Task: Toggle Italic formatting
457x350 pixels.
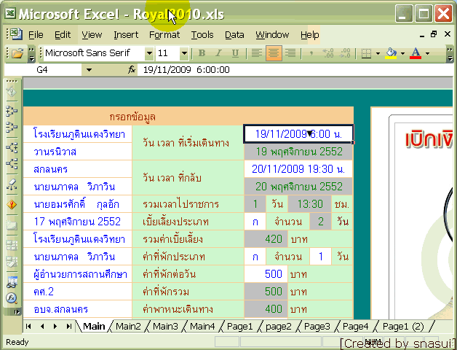Action: coord(218,53)
